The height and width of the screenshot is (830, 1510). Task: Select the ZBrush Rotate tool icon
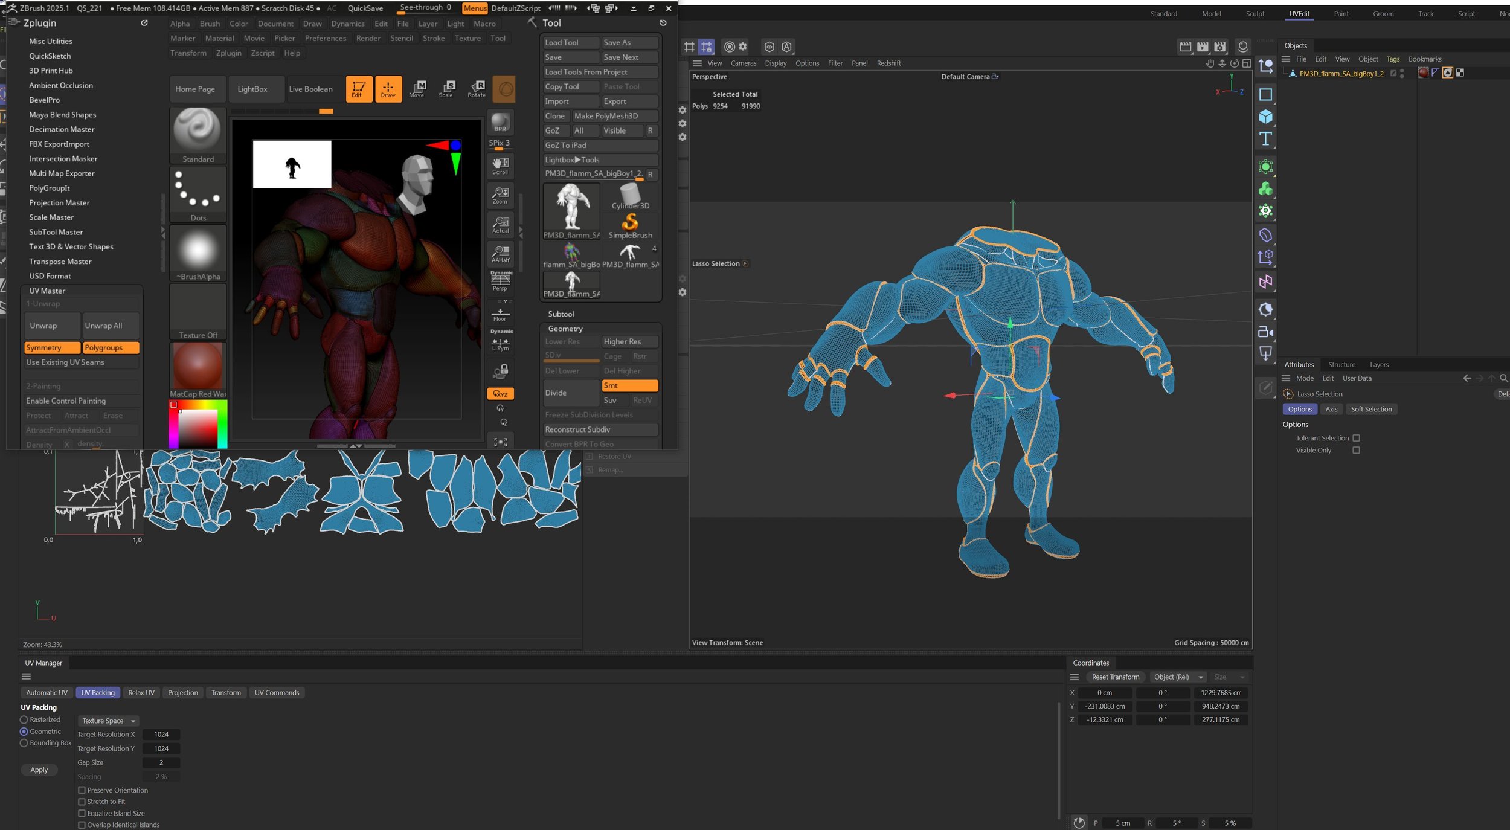[477, 89]
